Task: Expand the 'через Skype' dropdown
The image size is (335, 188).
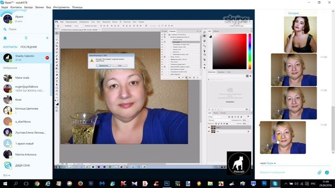Action: pos(267,163)
